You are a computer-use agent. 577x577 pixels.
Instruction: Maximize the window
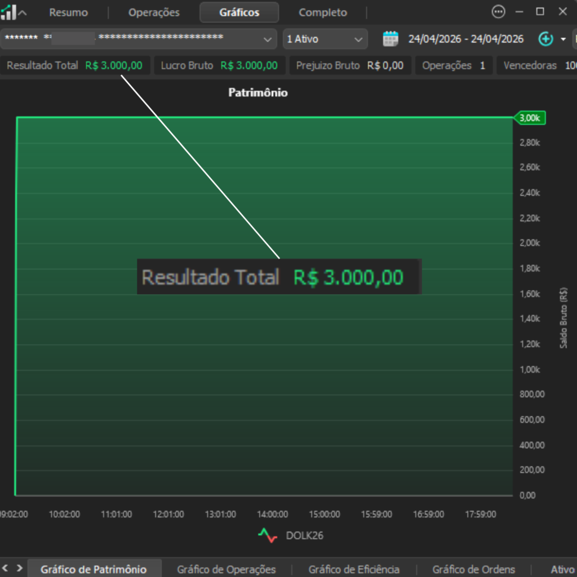540,12
